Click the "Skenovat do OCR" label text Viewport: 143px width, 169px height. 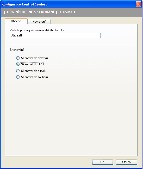point(32,64)
